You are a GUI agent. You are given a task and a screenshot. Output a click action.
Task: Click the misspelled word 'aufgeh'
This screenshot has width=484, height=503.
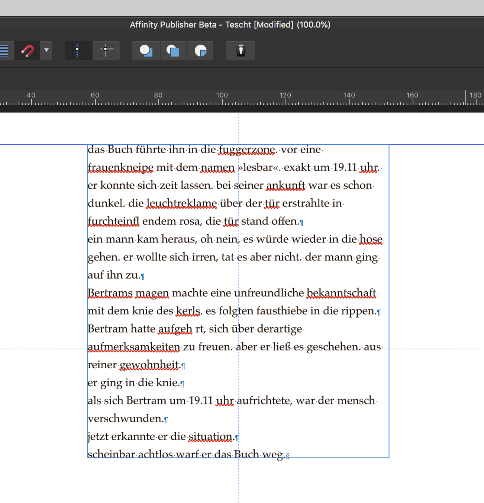[x=175, y=329]
